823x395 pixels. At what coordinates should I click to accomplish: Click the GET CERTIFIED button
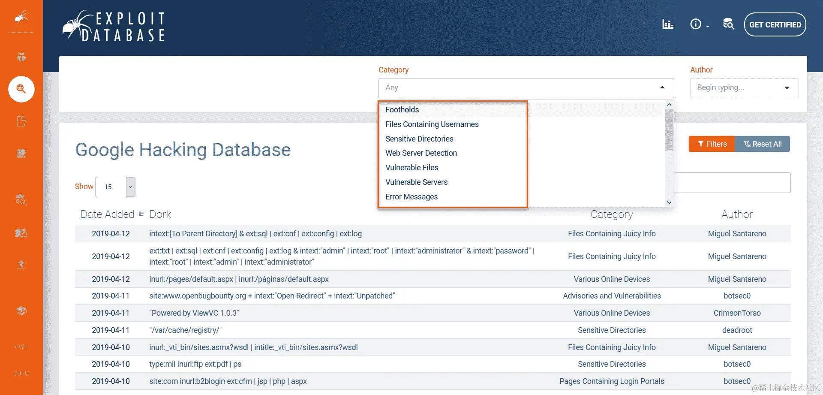coord(775,24)
